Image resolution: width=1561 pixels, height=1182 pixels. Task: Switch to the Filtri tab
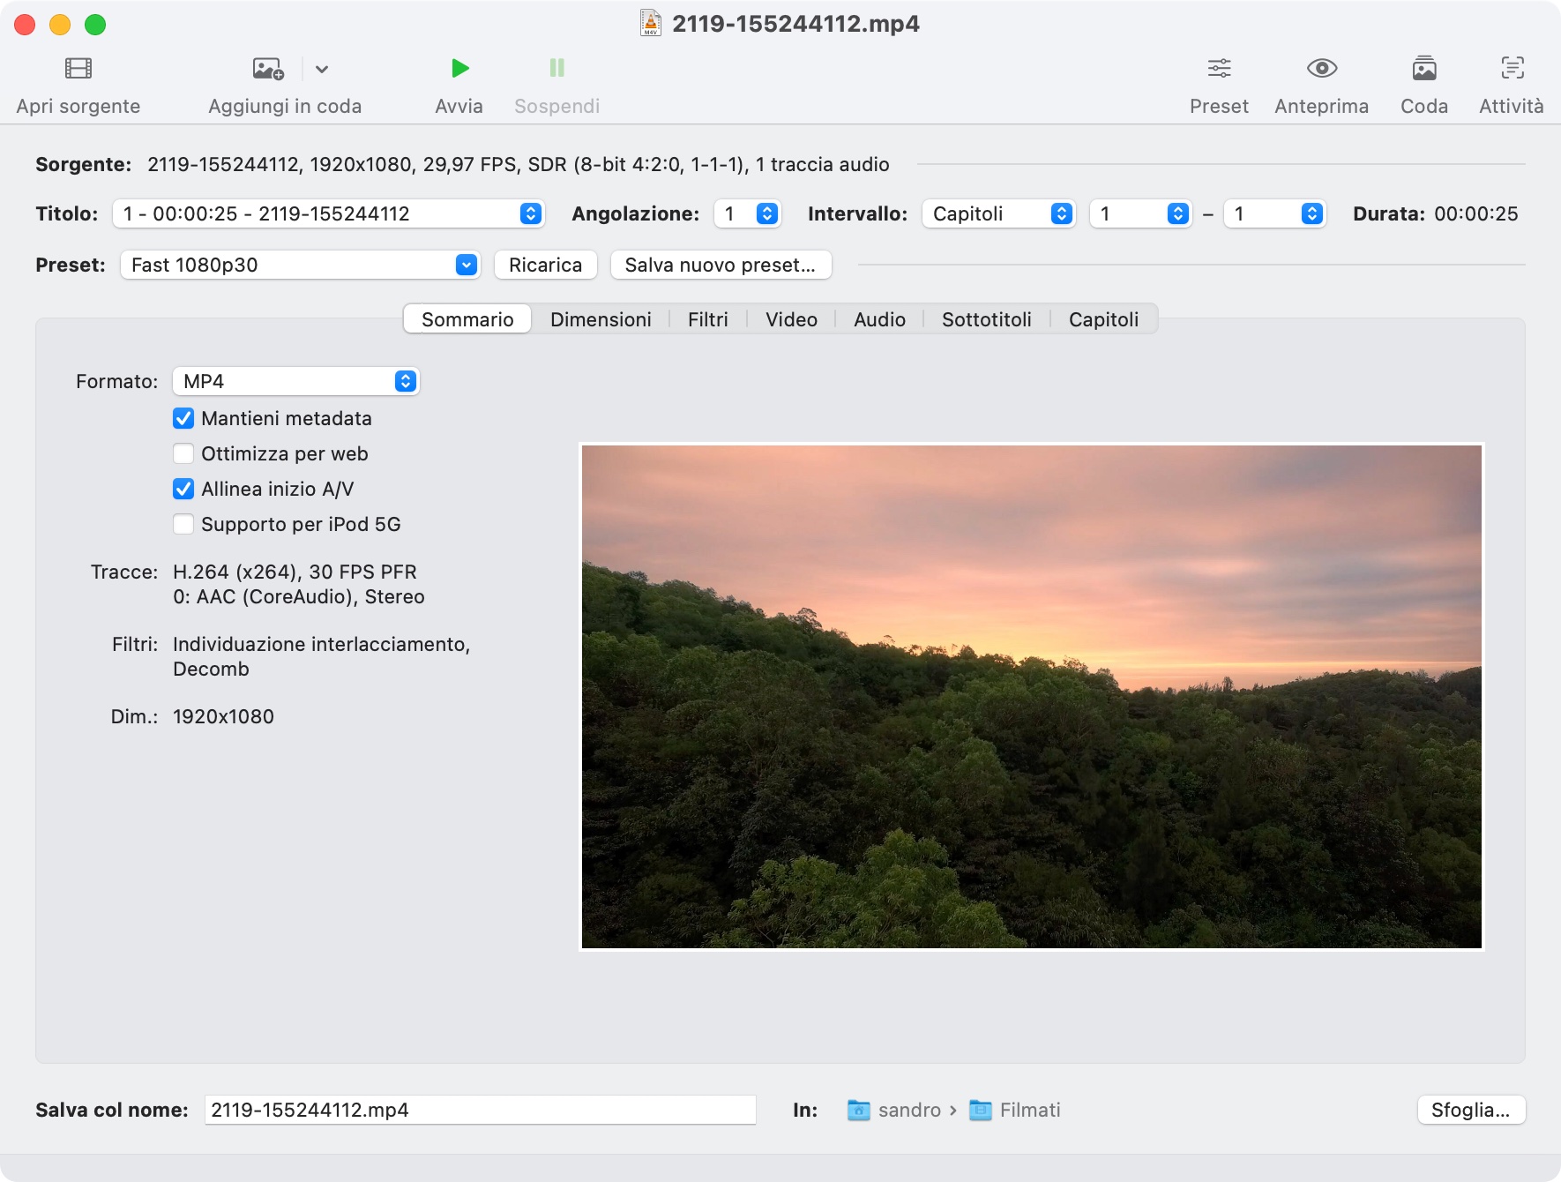pyautogui.click(x=708, y=319)
